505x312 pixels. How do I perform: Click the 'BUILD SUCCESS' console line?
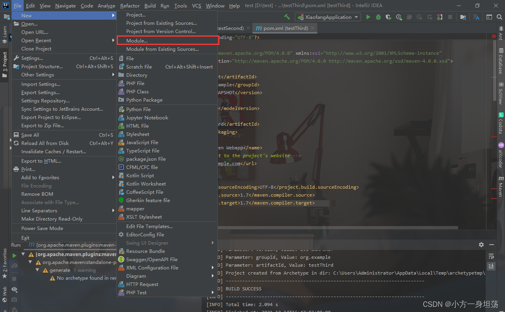pyautogui.click(x=243, y=289)
